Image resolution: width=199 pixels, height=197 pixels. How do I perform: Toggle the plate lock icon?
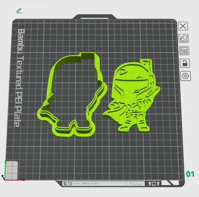(x=185, y=63)
